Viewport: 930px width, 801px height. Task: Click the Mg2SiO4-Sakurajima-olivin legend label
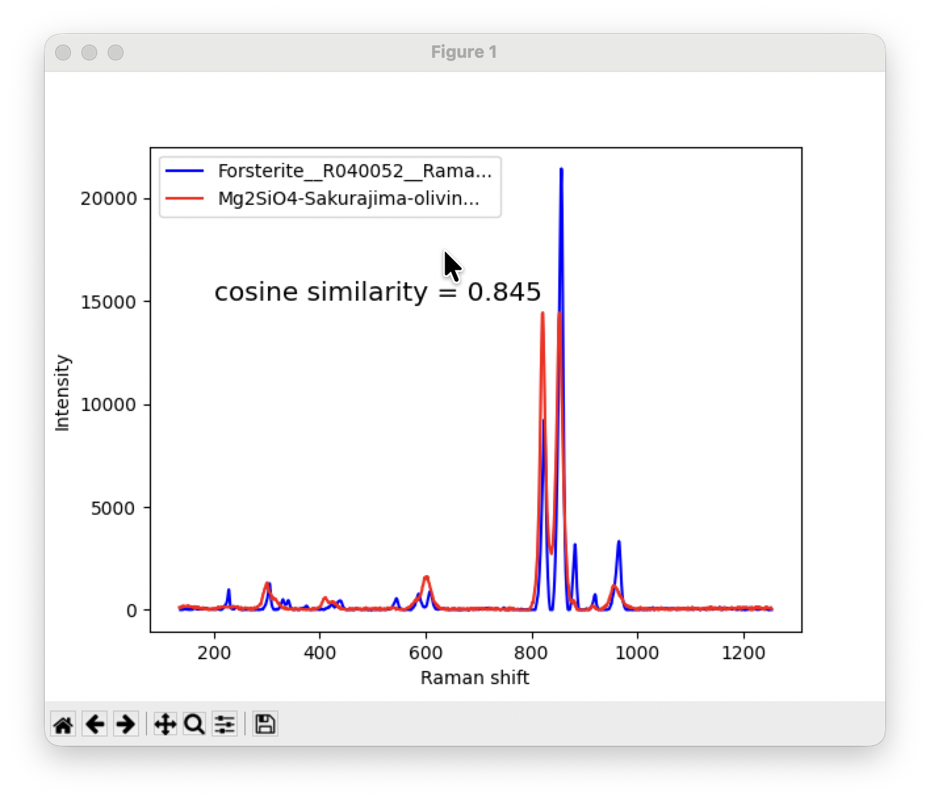click(x=348, y=198)
